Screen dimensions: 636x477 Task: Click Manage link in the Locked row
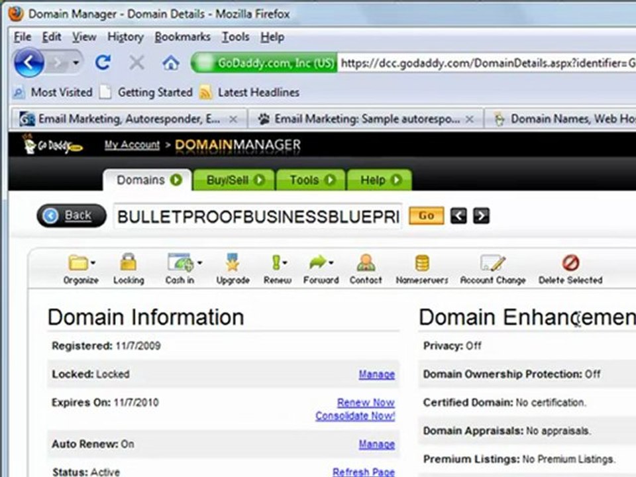pos(377,374)
